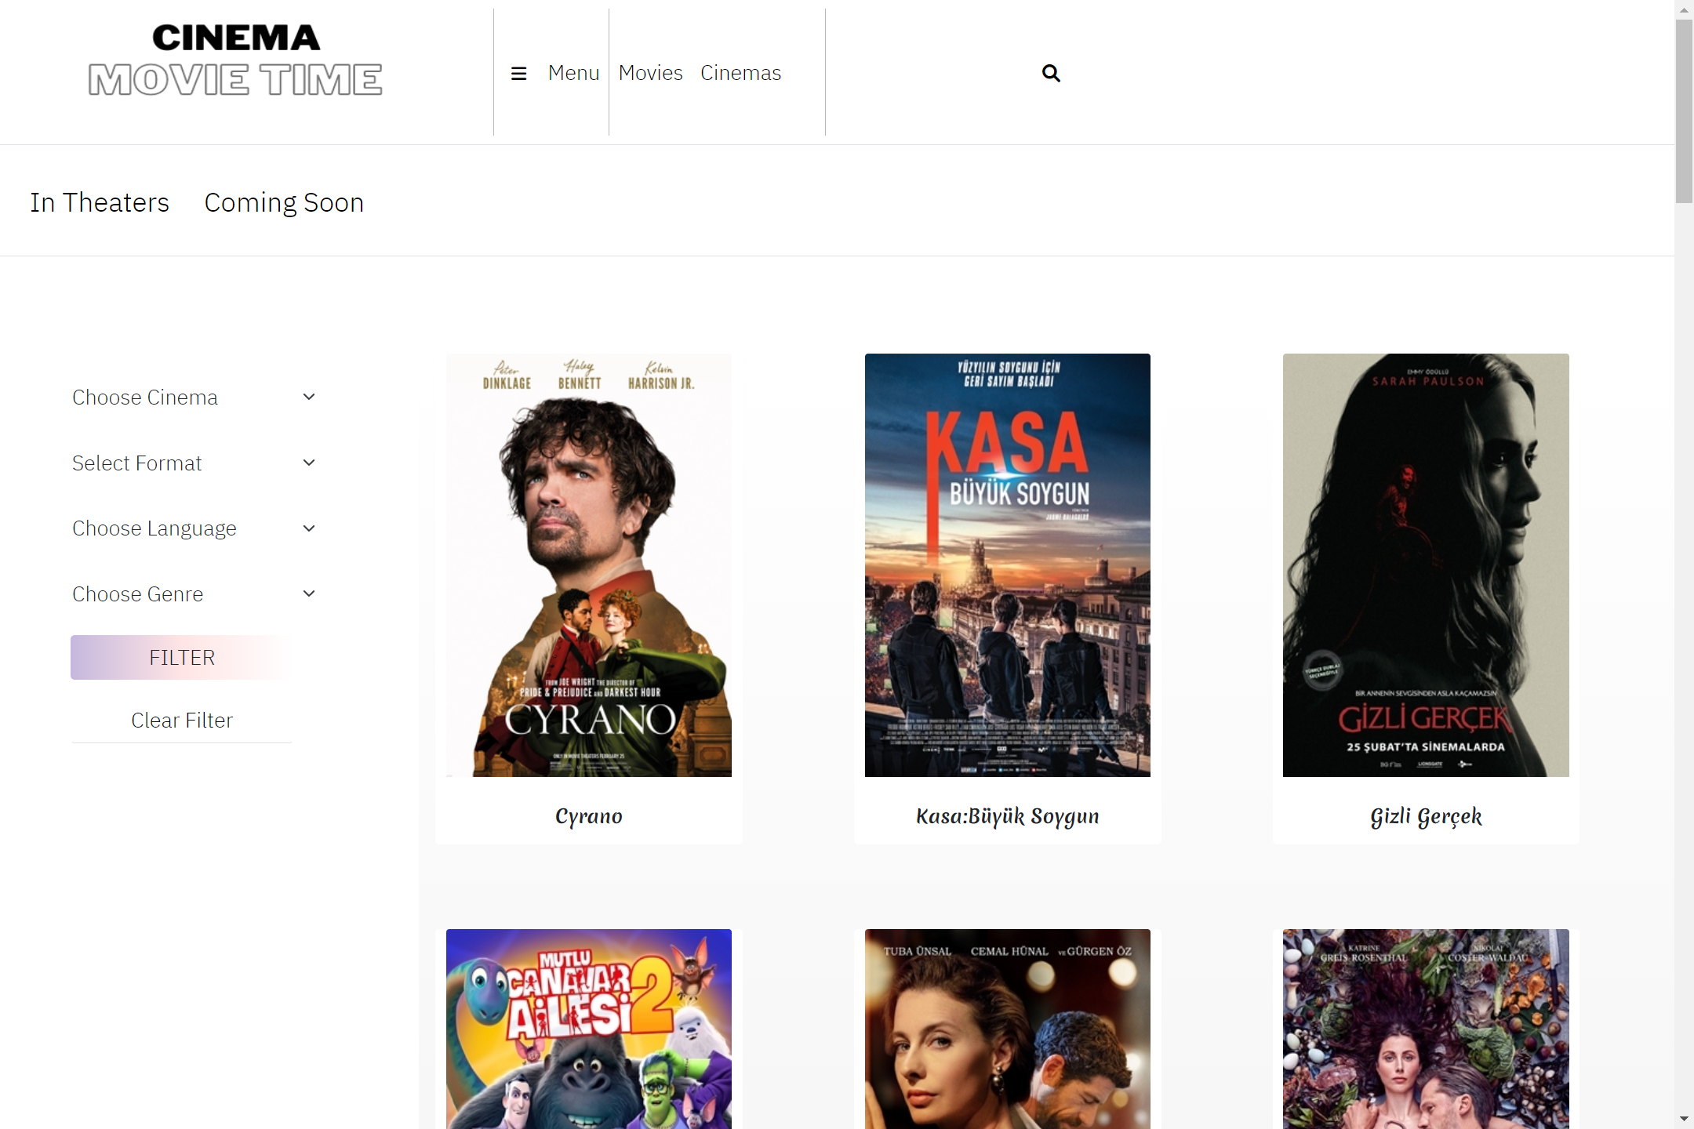Open the Choose Genre dropdown
Image resolution: width=1694 pixels, height=1129 pixels.
pos(181,594)
